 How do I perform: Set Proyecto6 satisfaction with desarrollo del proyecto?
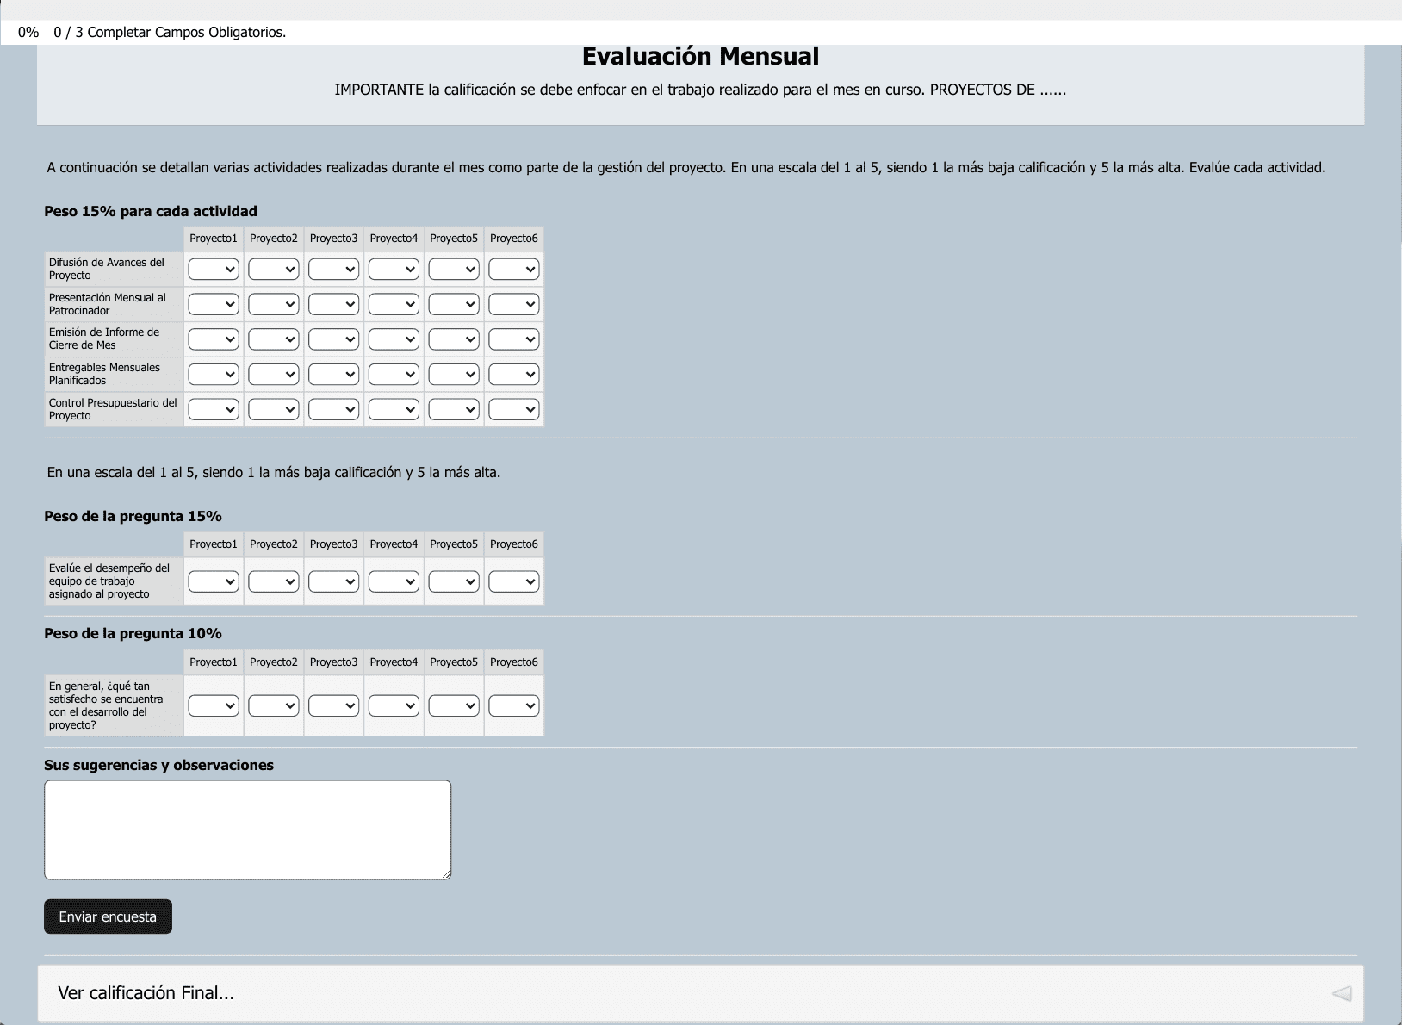514,705
